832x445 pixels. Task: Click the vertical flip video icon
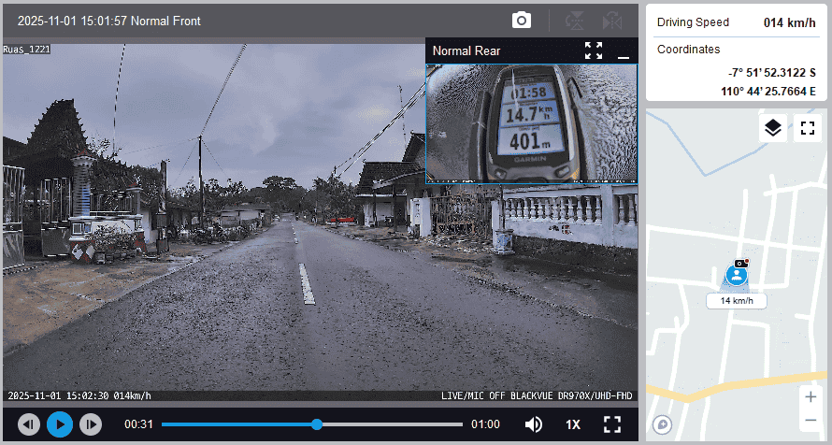point(576,21)
